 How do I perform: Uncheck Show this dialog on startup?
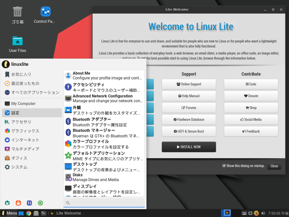pyautogui.click(x=224, y=166)
